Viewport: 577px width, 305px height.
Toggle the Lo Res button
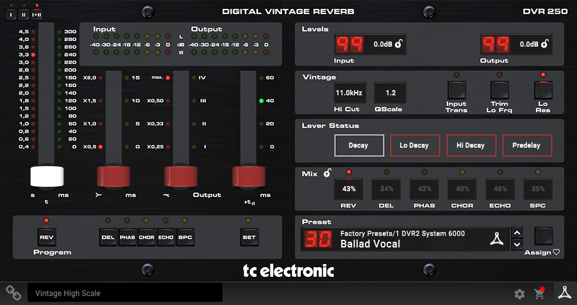(543, 90)
